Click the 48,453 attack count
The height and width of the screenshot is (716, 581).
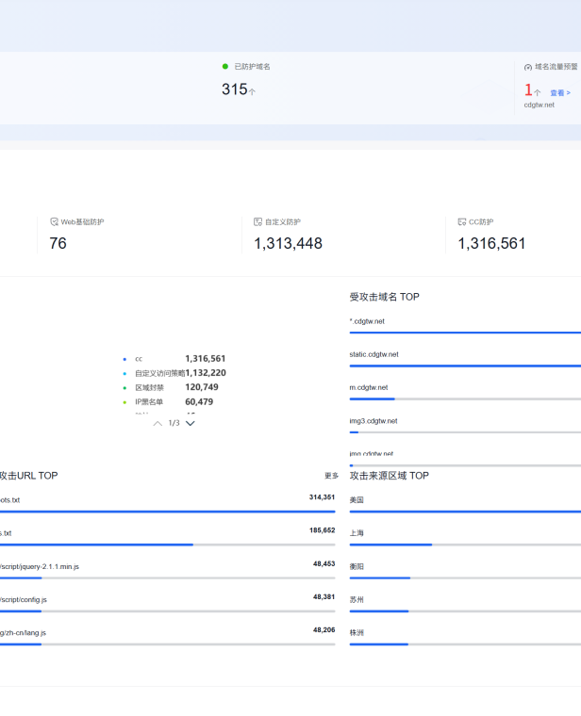324,564
